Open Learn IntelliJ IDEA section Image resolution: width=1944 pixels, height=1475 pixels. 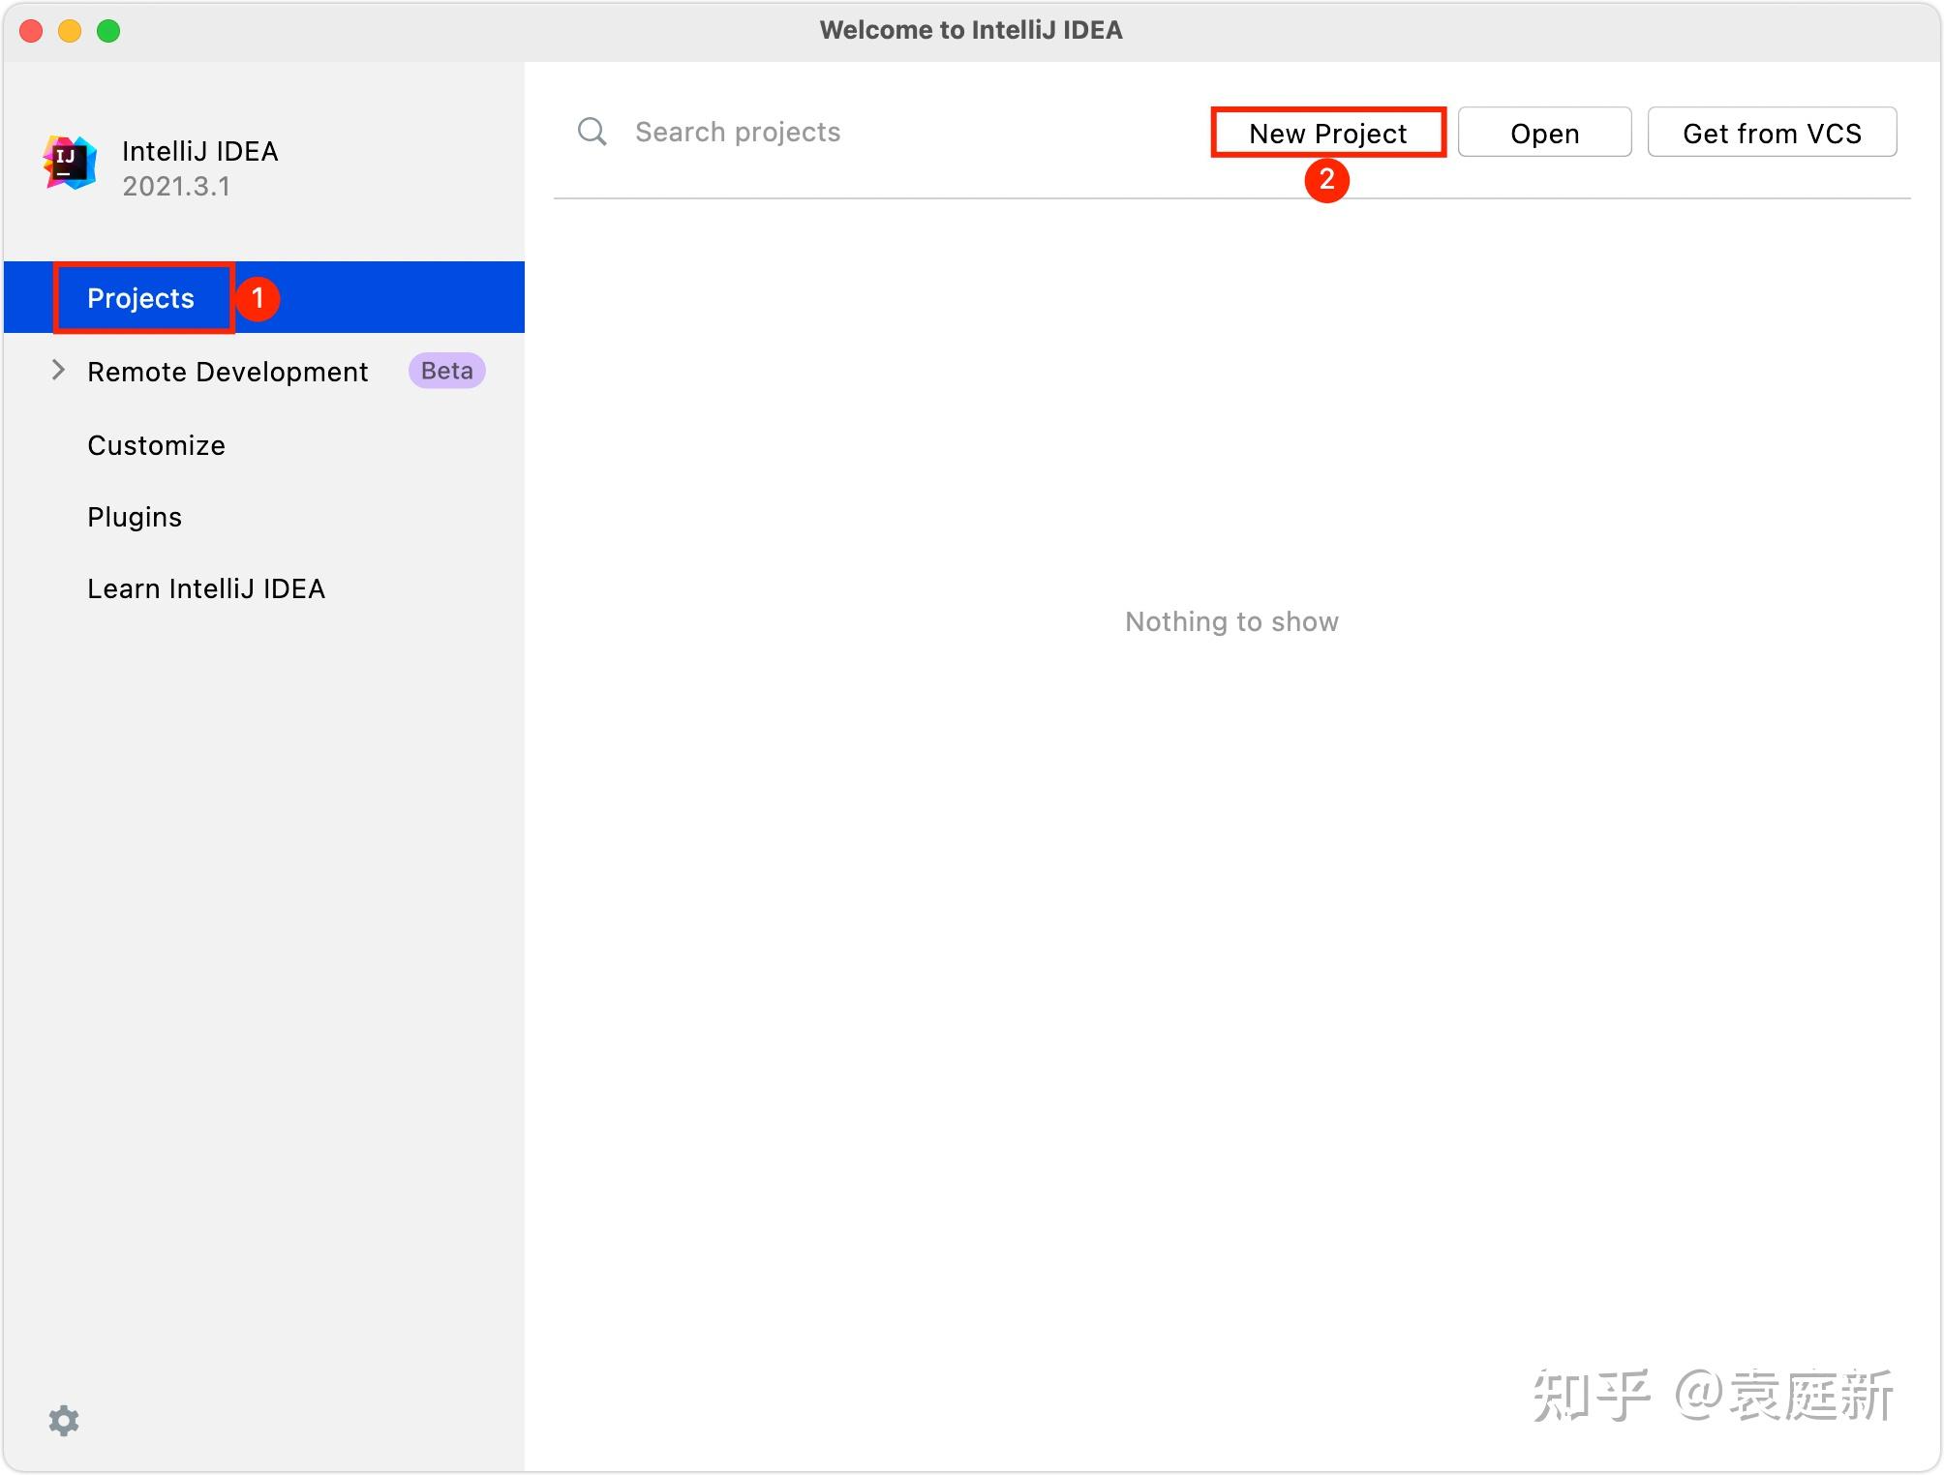(x=206, y=588)
